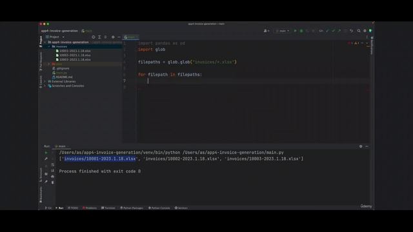Viewport: 413px width, 232px height.
Task: Click the /Users/as/.../main.py path in console
Action: click(x=233, y=153)
